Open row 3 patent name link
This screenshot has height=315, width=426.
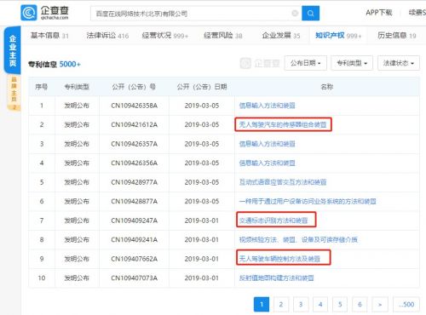(x=267, y=144)
